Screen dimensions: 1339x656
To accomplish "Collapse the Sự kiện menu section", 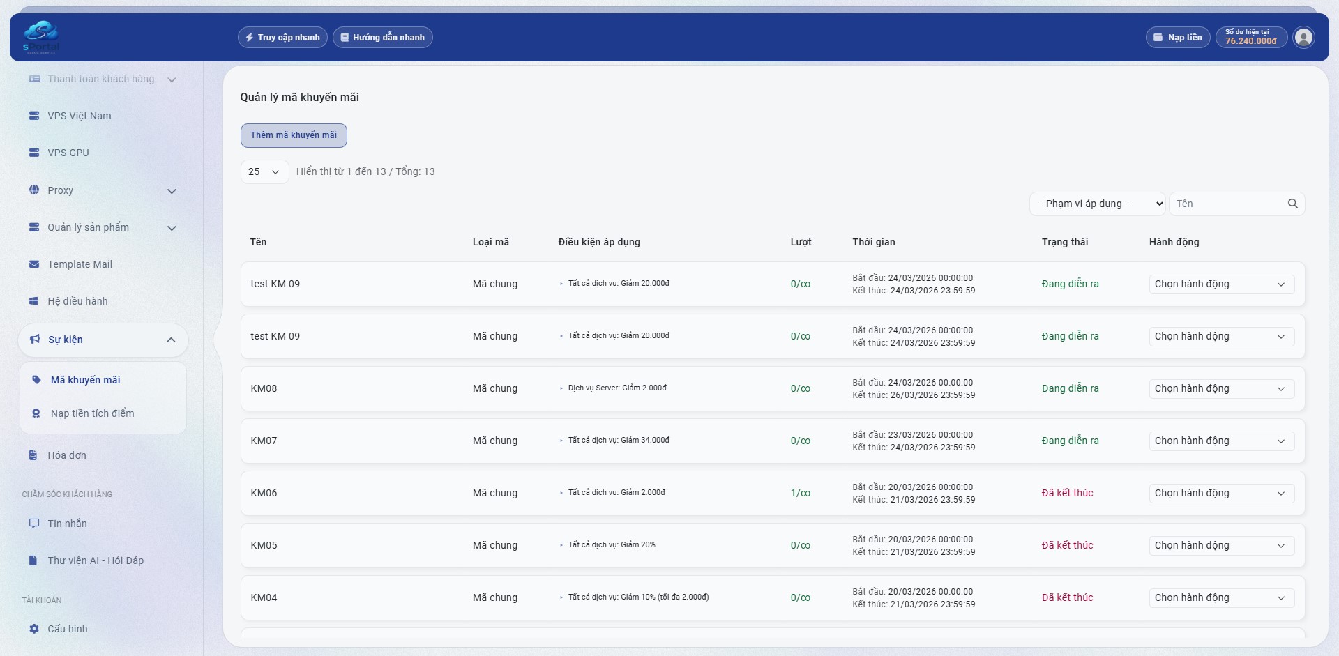I will [x=171, y=340].
